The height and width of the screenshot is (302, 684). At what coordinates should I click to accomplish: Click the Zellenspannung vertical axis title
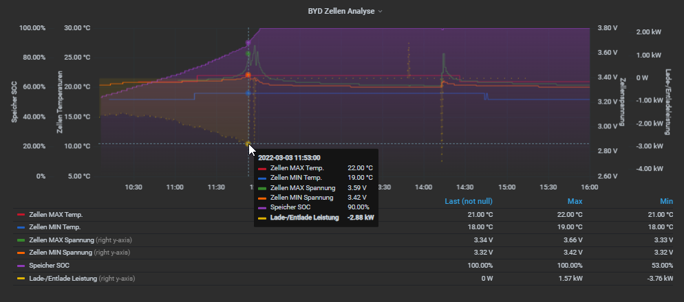(x=623, y=102)
